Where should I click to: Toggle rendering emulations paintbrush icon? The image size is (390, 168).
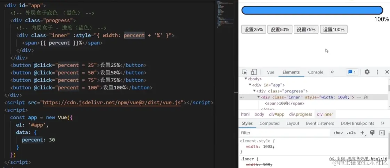(x=372, y=133)
